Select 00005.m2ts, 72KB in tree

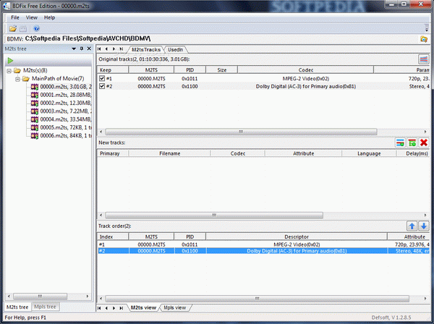pyautogui.click(x=66, y=127)
